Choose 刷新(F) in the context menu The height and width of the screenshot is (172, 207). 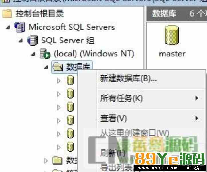pyautogui.click(x=113, y=153)
